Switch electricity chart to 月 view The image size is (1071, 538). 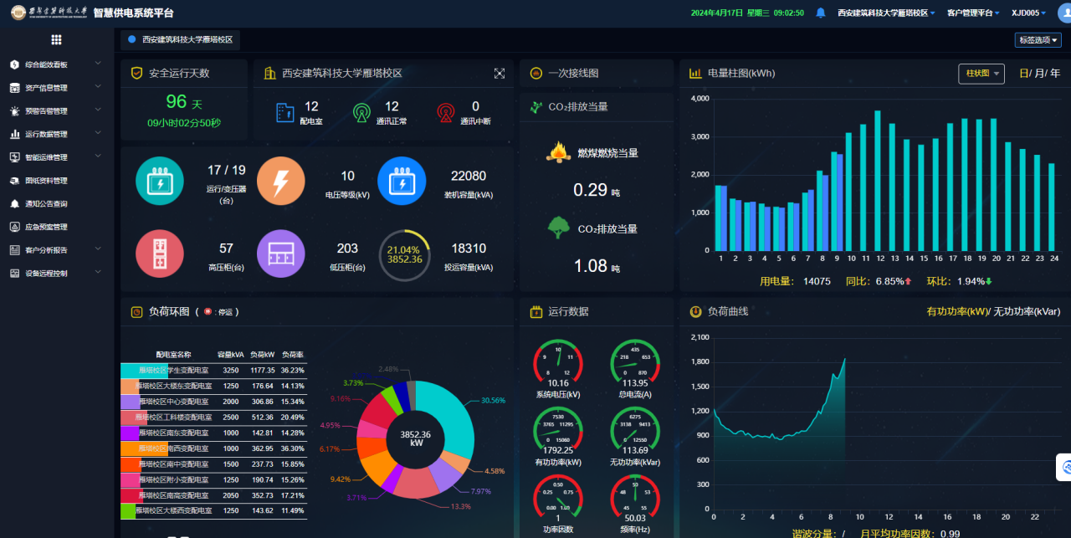(x=1040, y=74)
